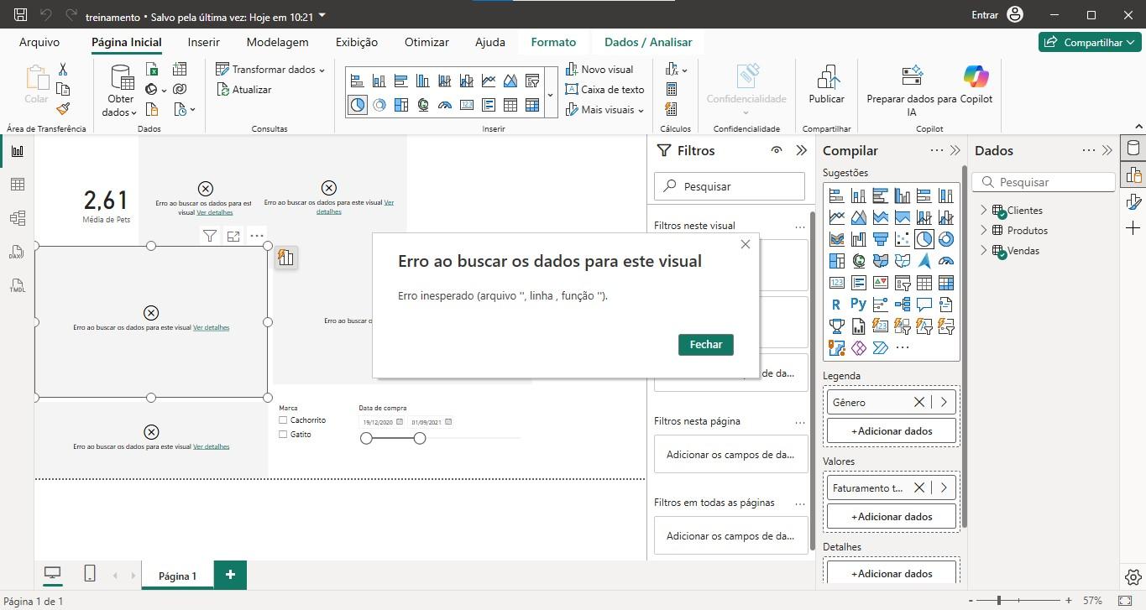This screenshot has width=1146, height=610.
Task: Select the donut chart in ribbon gallery
Action: tap(379, 105)
